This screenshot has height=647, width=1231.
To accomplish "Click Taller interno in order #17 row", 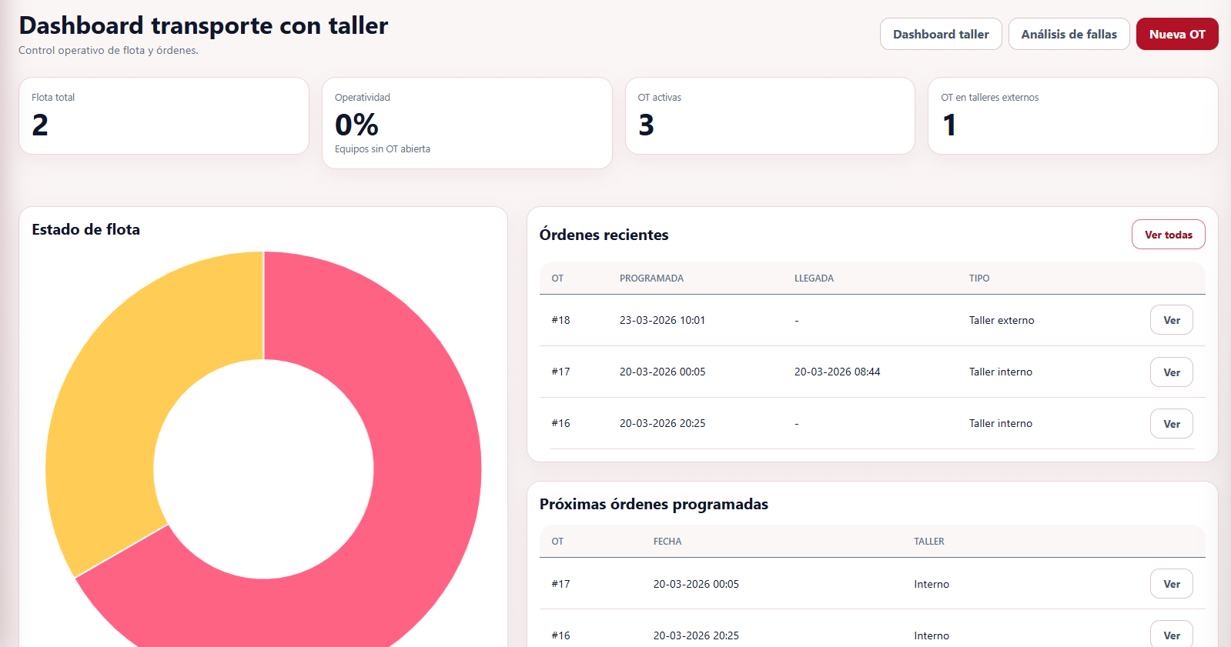I will [x=1001, y=372].
